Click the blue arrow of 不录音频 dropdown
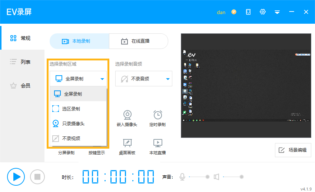Image resolution: width=315 pixels, height=192 pixels. (168, 79)
